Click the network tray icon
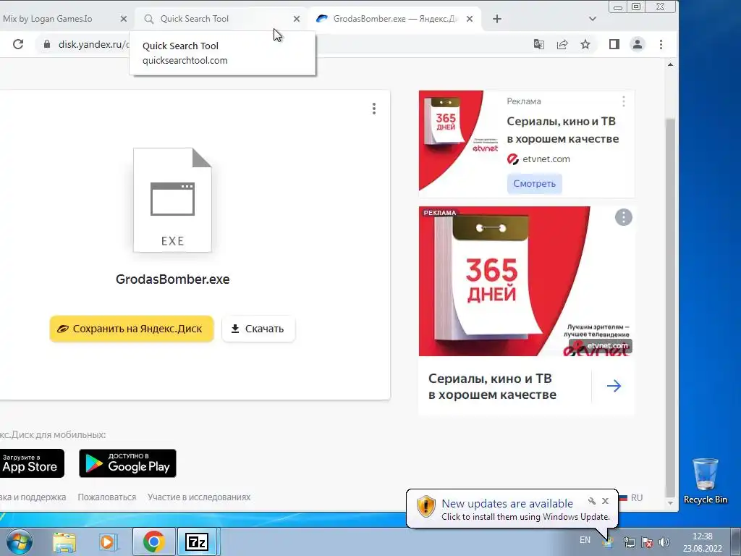The height and width of the screenshot is (556, 741). (629, 542)
